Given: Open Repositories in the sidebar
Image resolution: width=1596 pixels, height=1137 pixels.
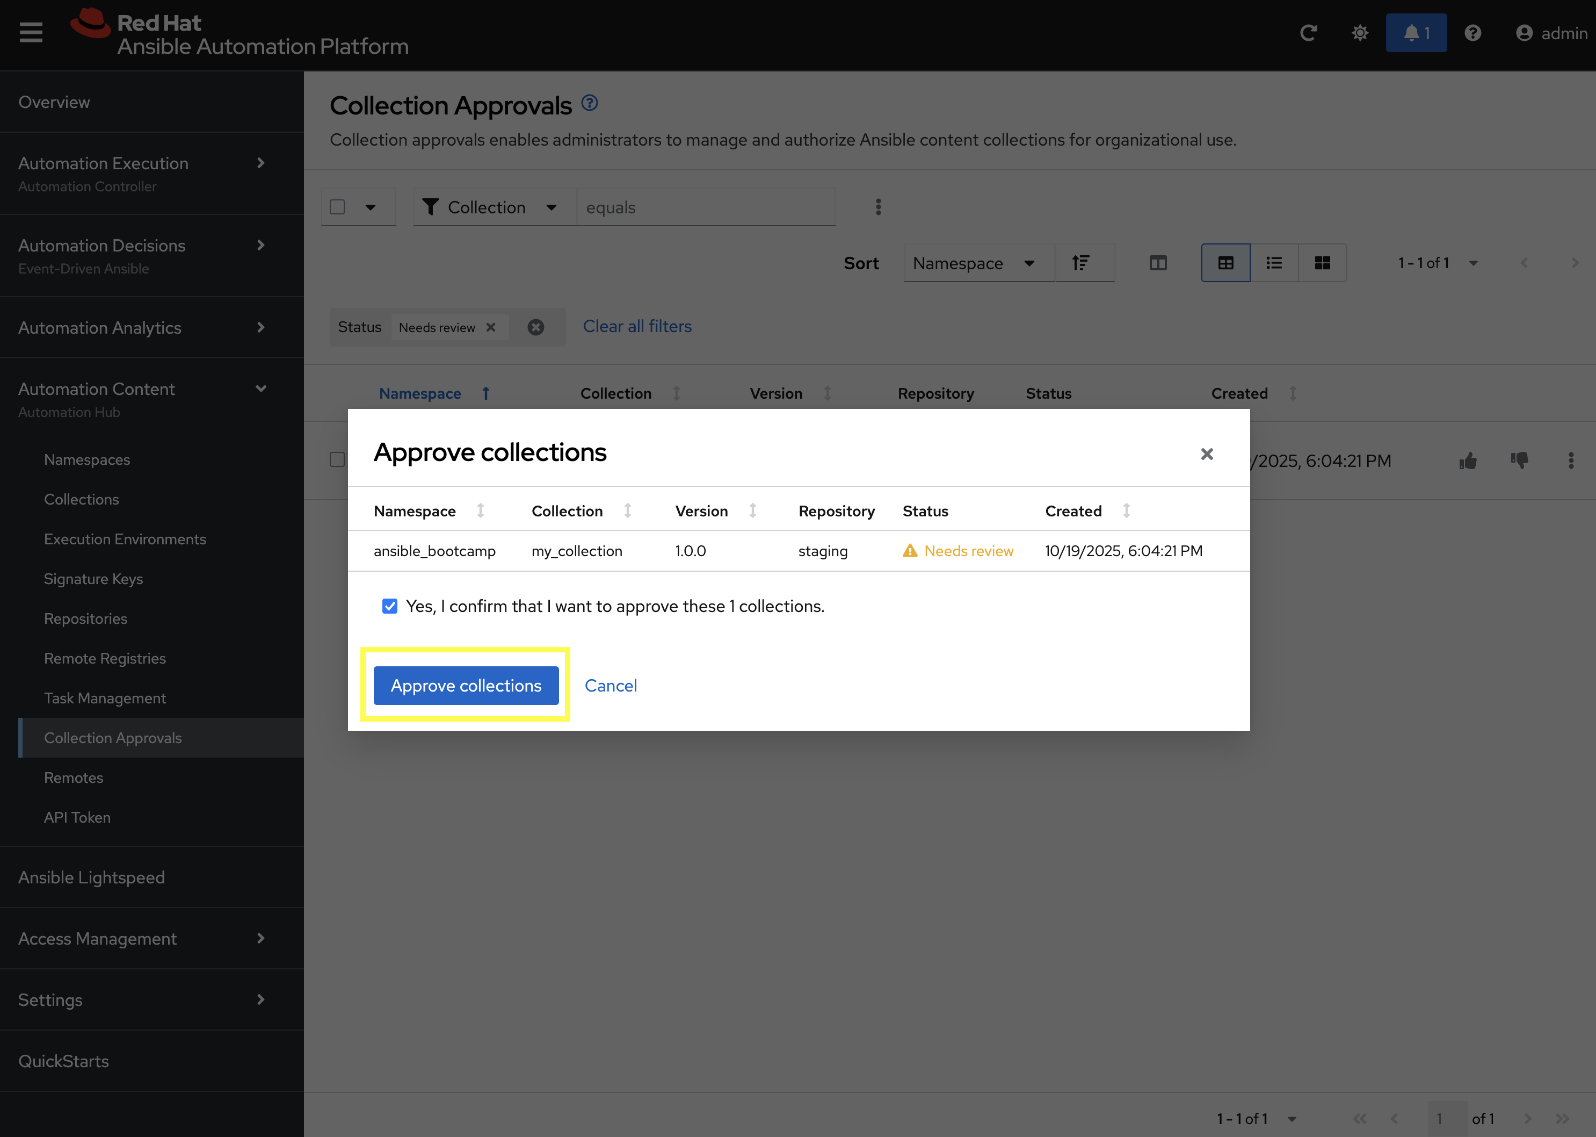Looking at the screenshot, I should (85, 619).
